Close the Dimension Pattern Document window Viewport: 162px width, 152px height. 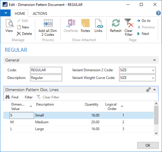(x=155, y=5)
